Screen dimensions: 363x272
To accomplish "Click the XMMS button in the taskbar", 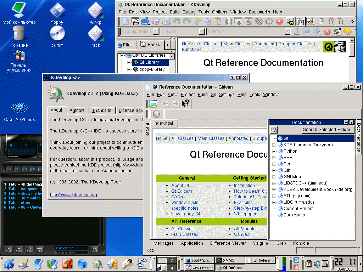I will click(x=230, y=260).
